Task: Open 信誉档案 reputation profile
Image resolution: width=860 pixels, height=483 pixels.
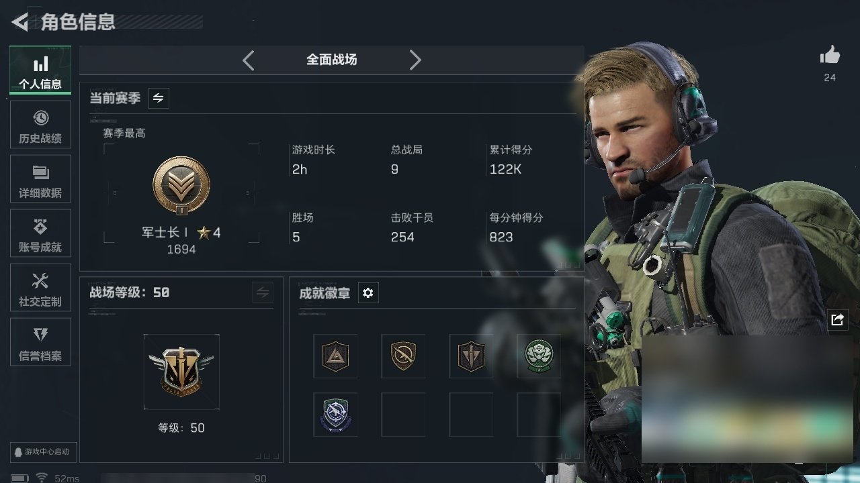Action: pos(40,343)
